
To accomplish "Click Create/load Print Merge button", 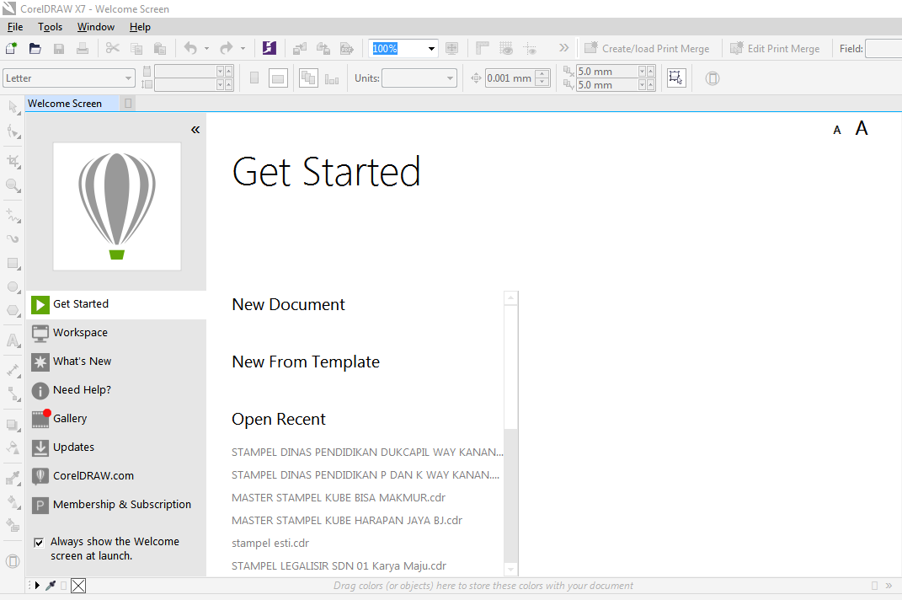I will click(647, 48).
